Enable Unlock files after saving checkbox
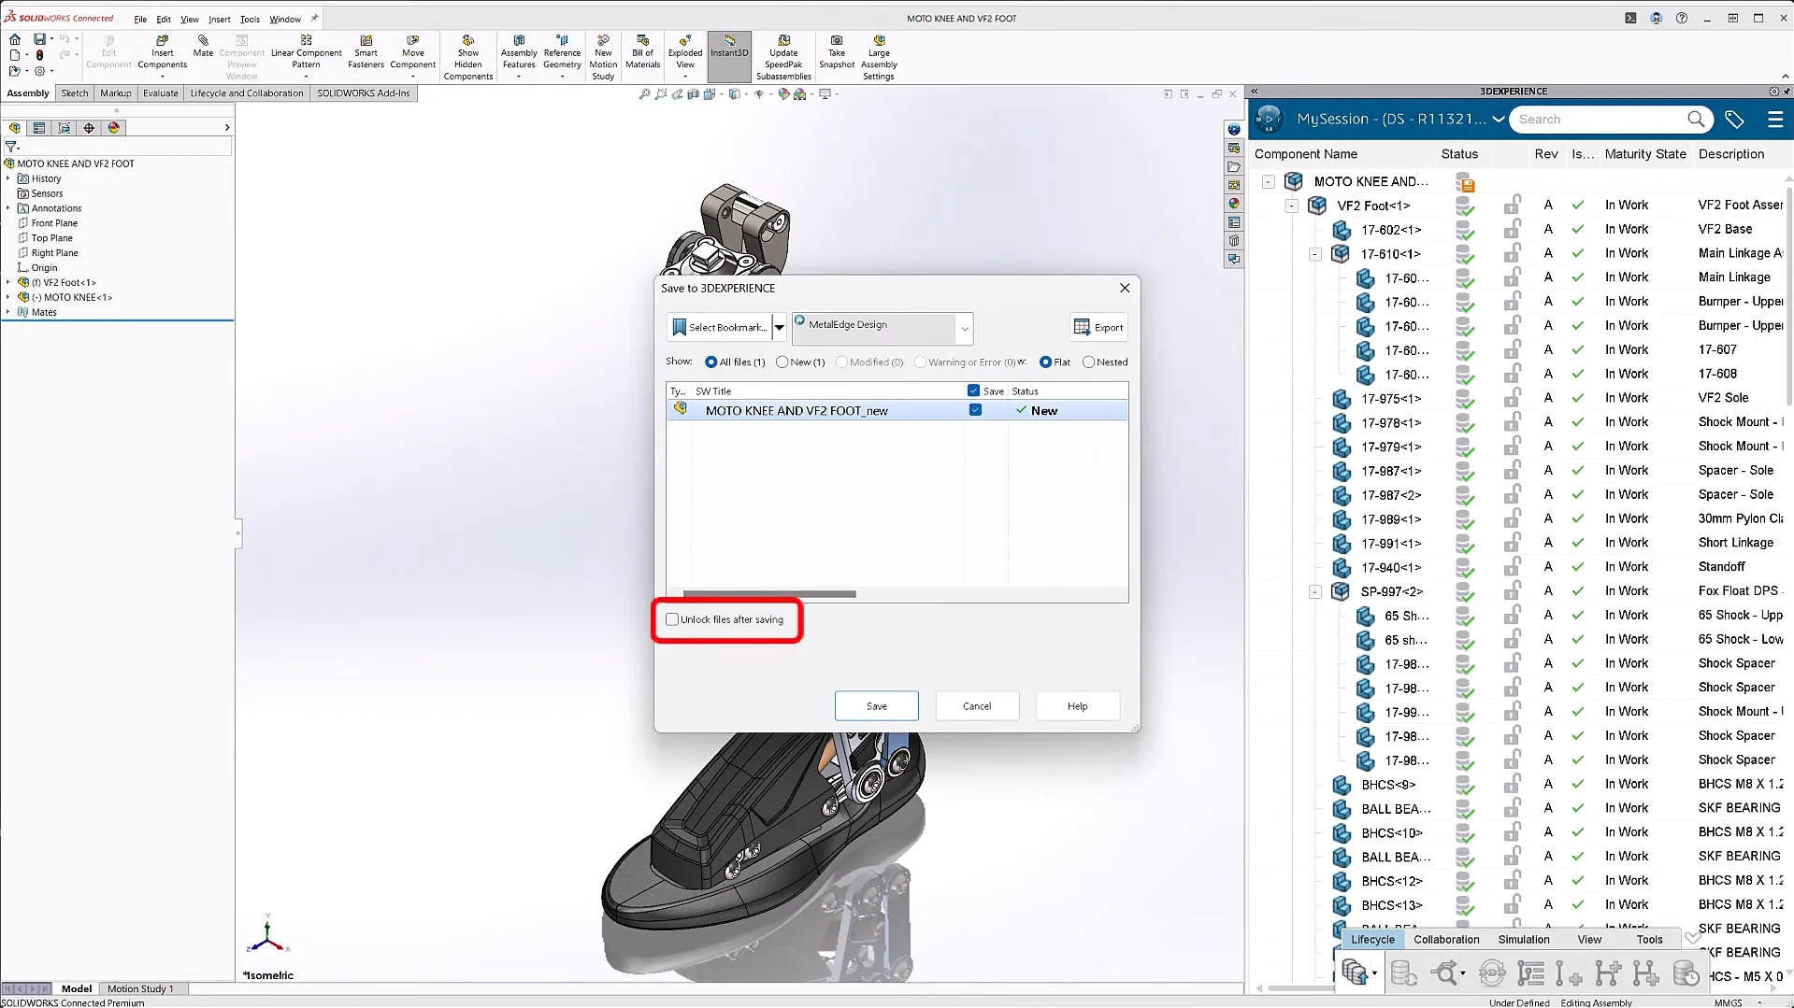Viewport: 1794px width, 1008px height. 672,619
